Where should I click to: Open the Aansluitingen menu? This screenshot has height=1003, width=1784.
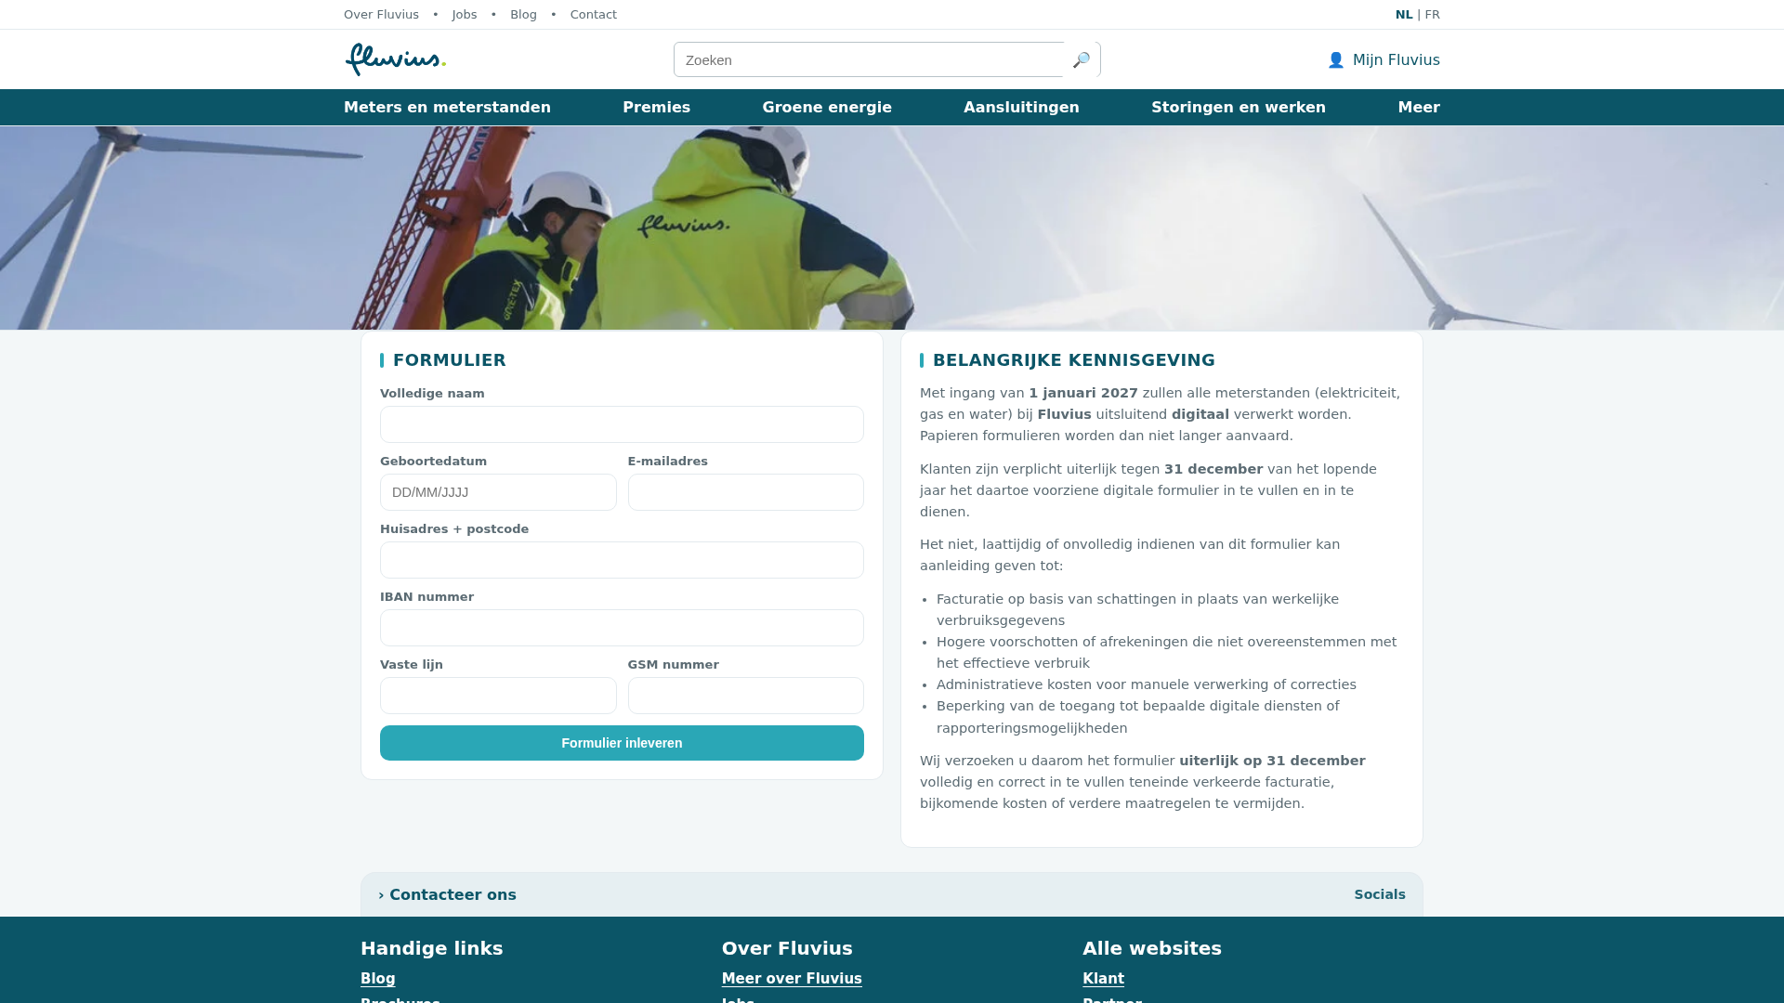(1021, 108)
